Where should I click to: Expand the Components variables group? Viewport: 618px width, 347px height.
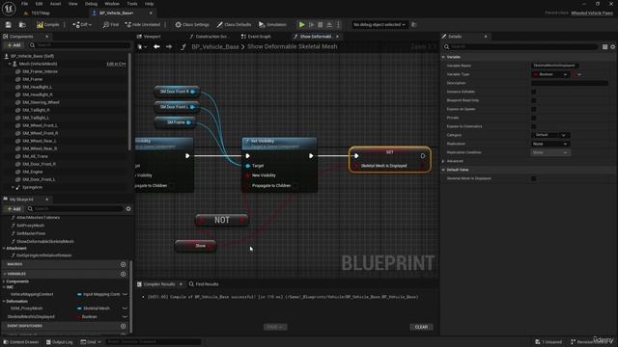pyautogui.click(x=4, y=281)
